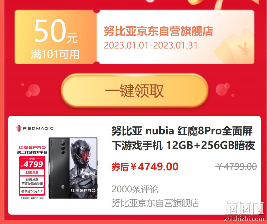The image size is (267, 224).
Task: Click the crossed-out ￥4799.00 original price
Action: [236, 166]
